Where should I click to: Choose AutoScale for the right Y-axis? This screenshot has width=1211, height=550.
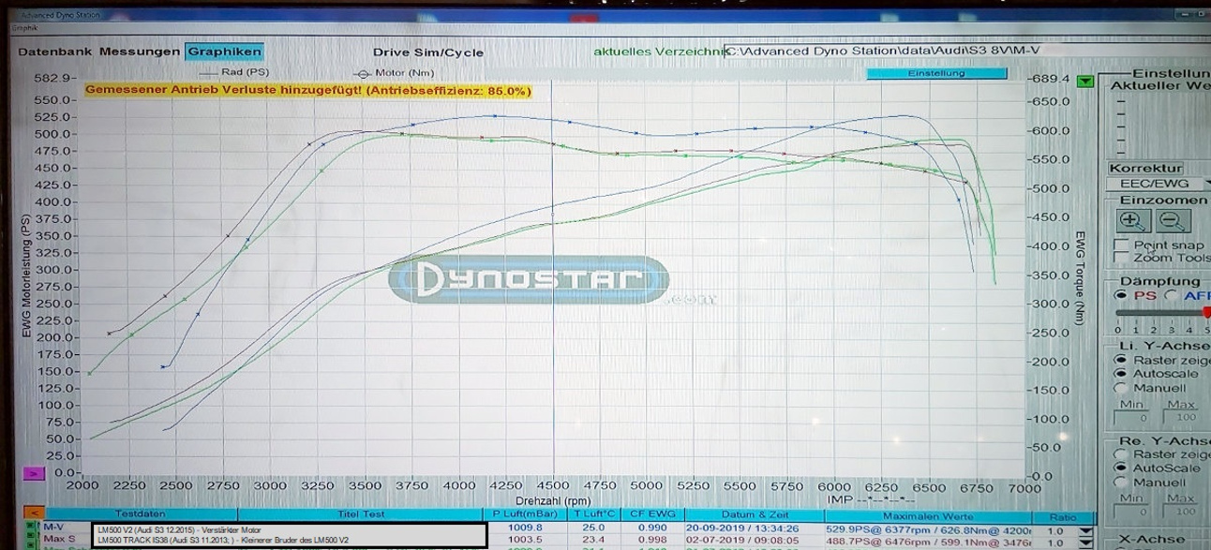coord(1121,468)
